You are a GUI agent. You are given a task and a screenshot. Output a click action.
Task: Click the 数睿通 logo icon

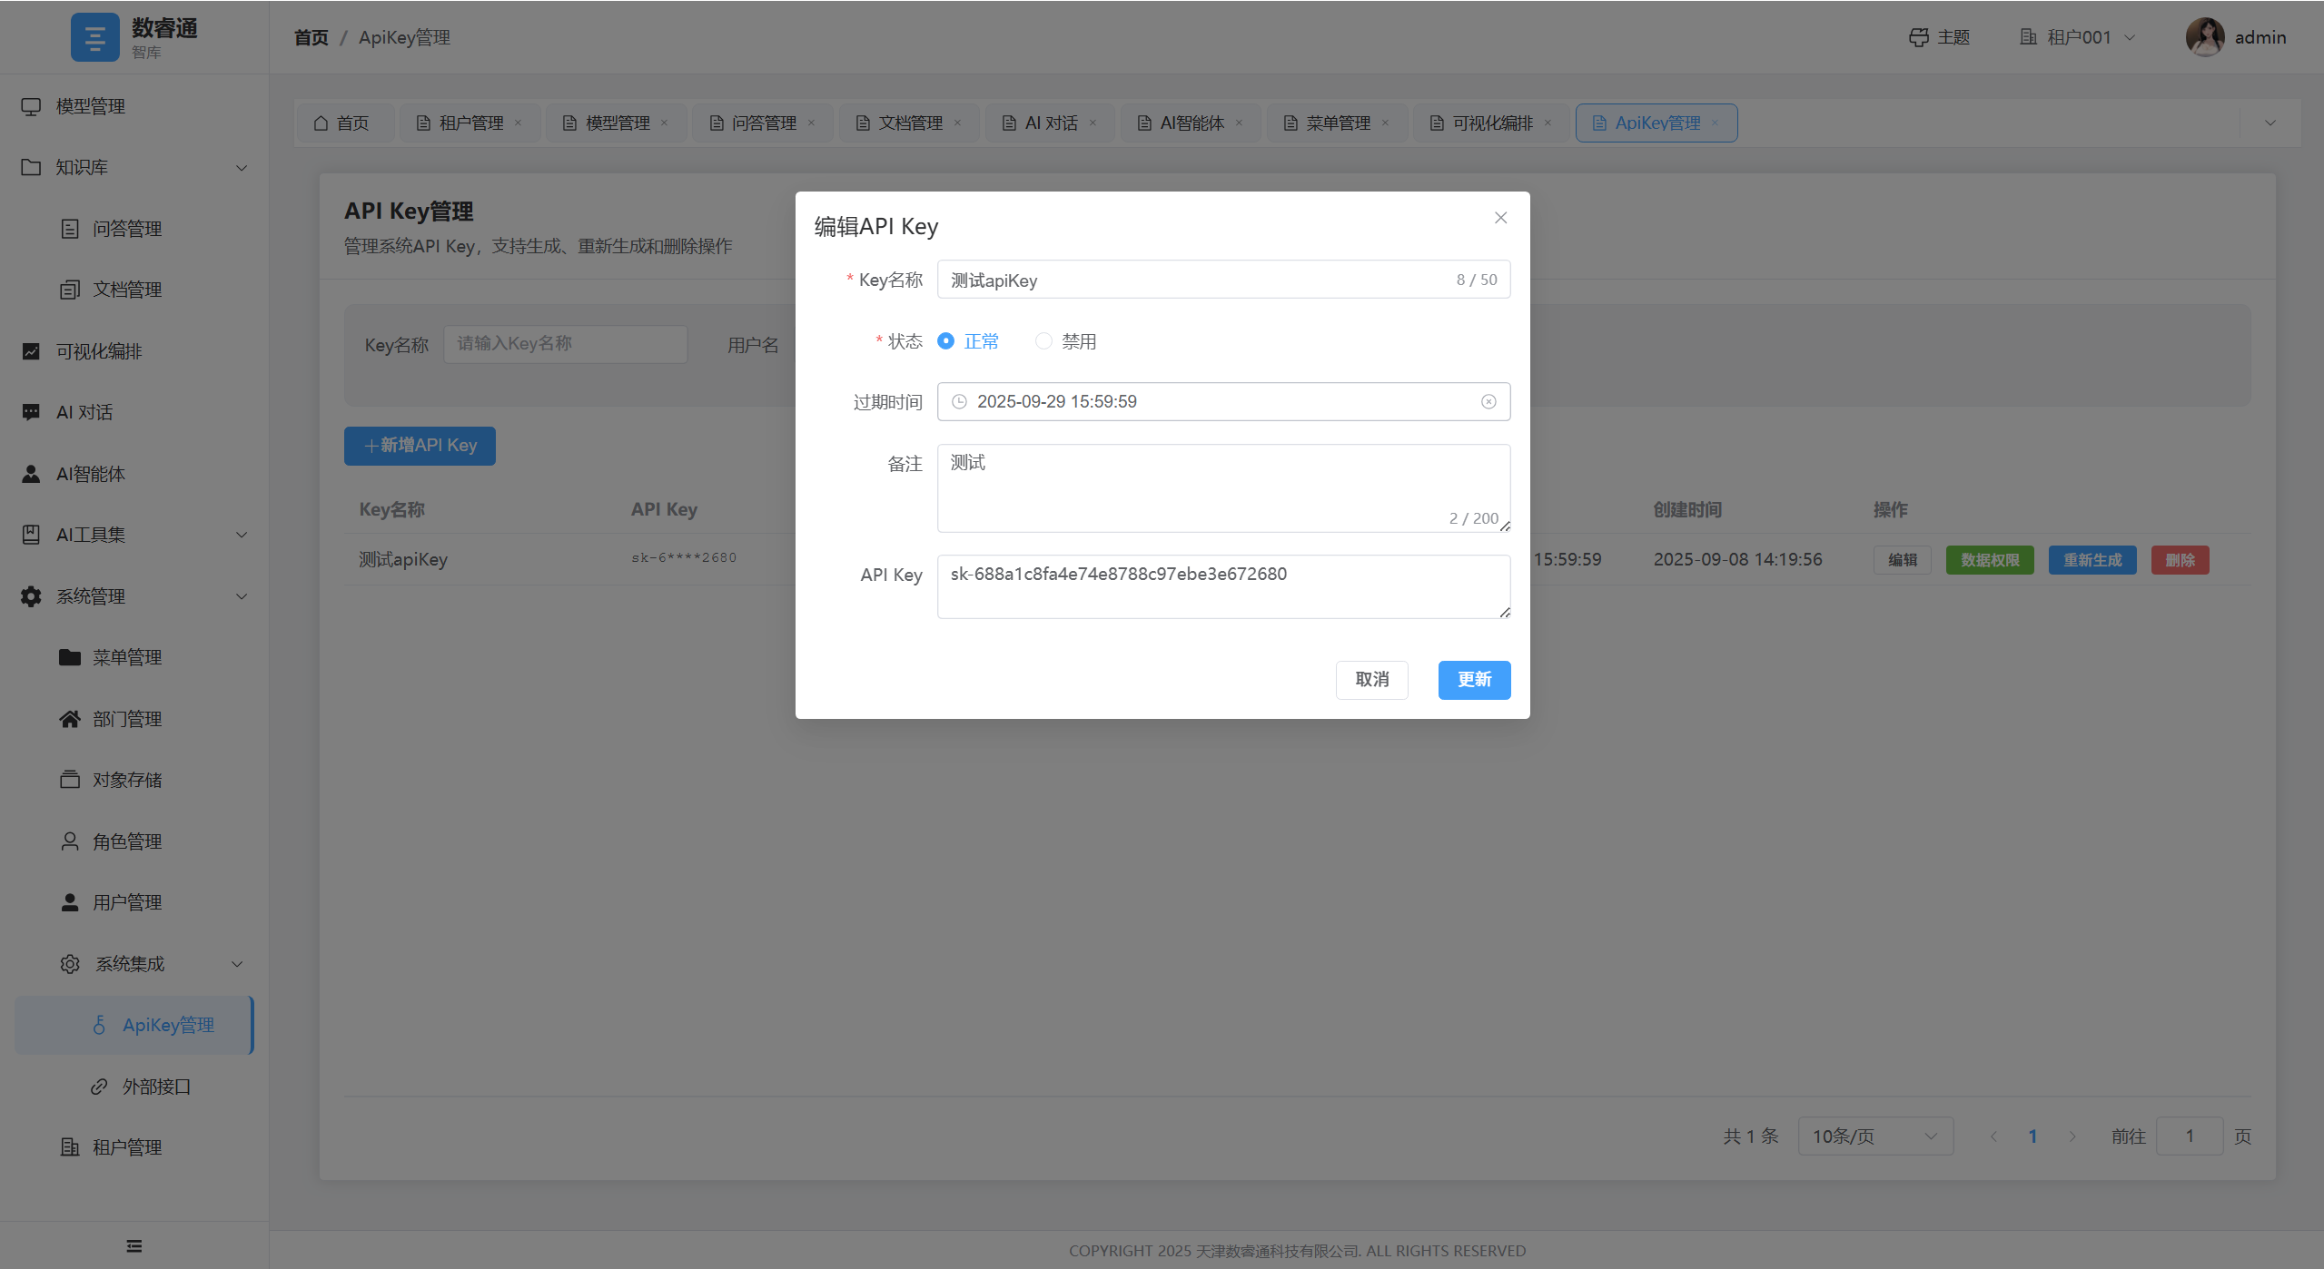coord(94,37)
